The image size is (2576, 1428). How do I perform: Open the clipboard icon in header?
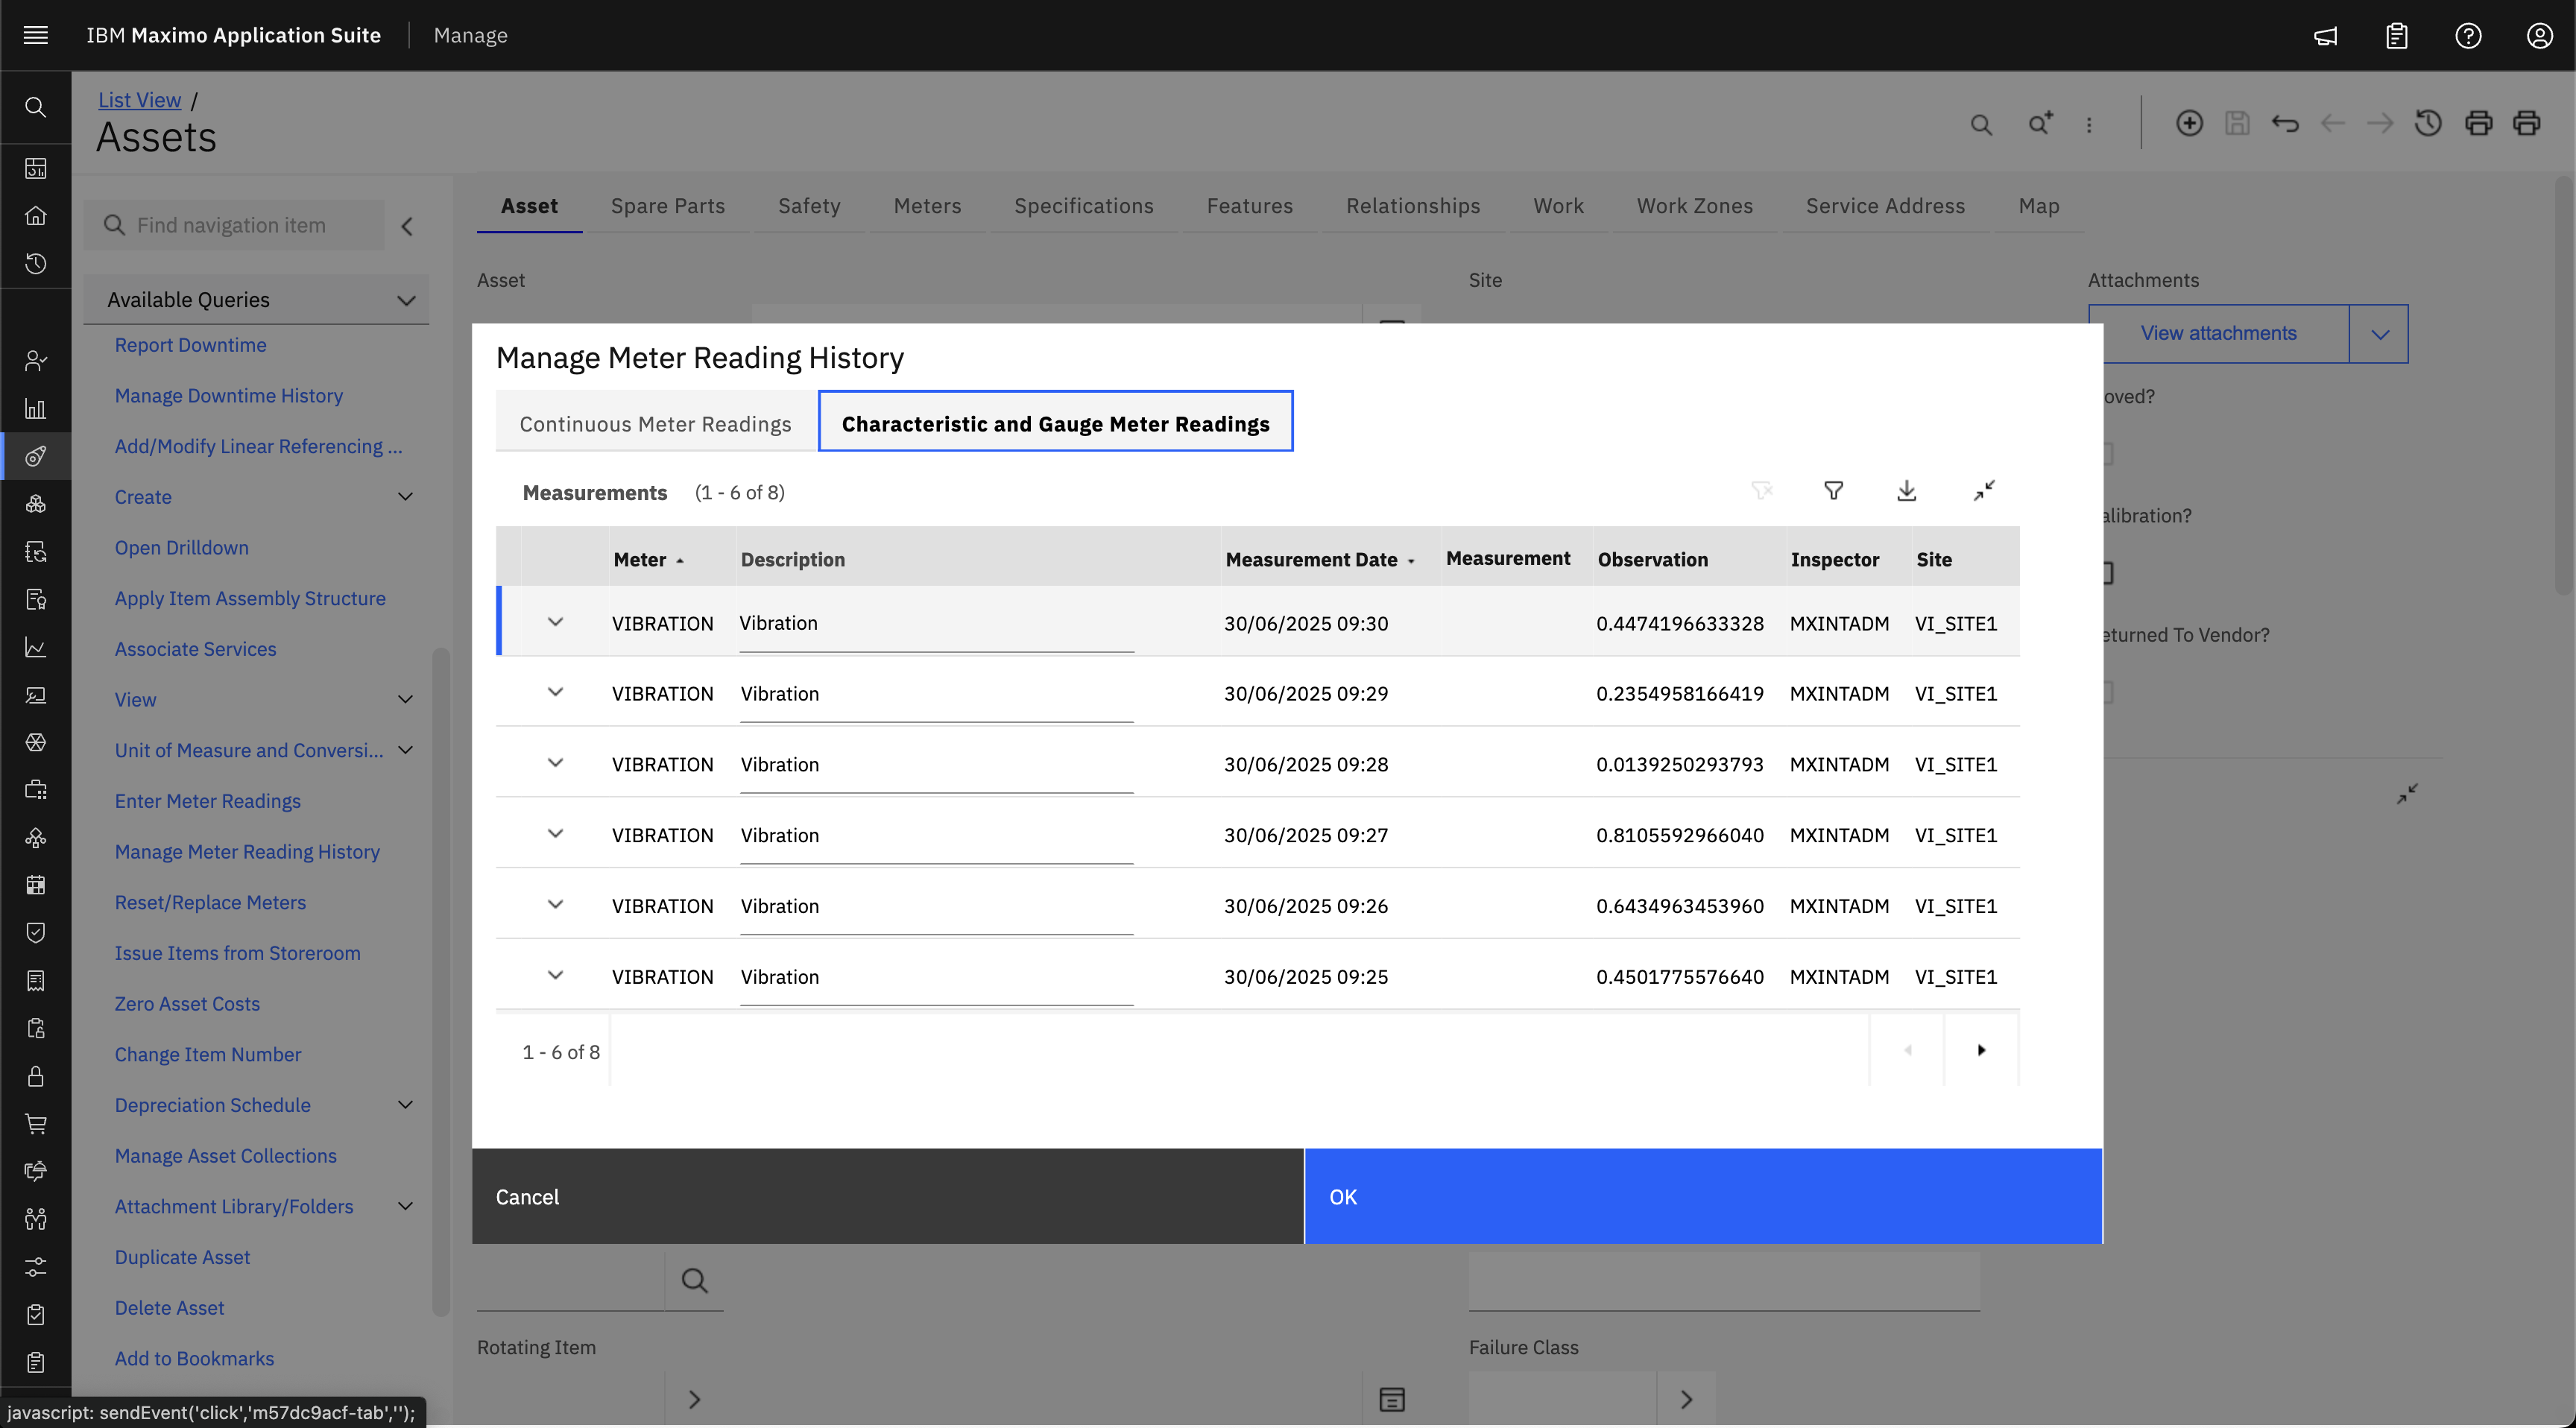click(x=2397, y=36)
